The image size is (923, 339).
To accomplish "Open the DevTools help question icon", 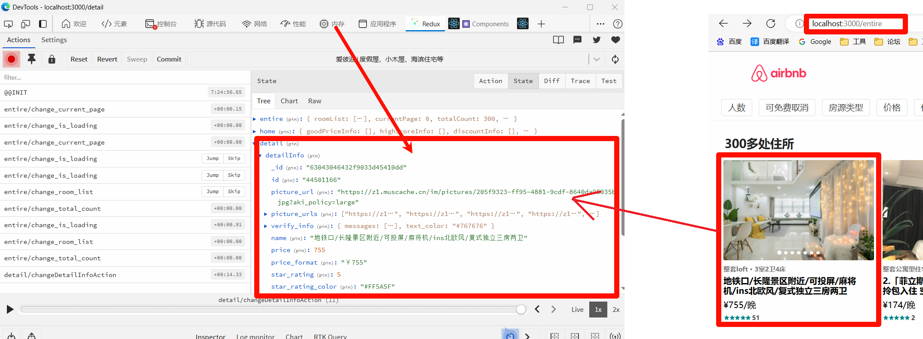I will pyautogui.click(x=618, y=24).
